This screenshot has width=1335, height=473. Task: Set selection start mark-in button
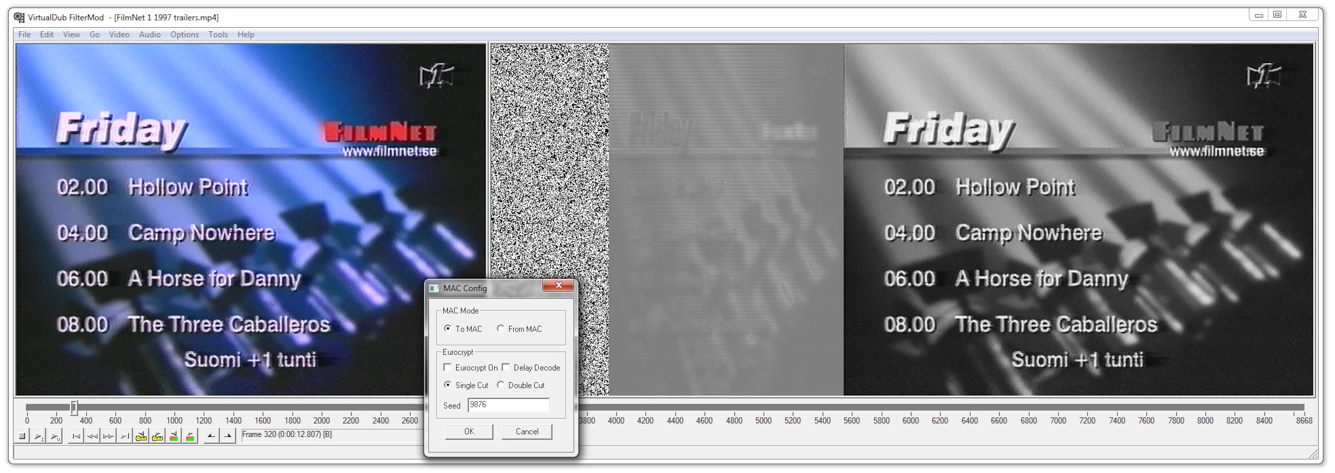tap(211, 436)
